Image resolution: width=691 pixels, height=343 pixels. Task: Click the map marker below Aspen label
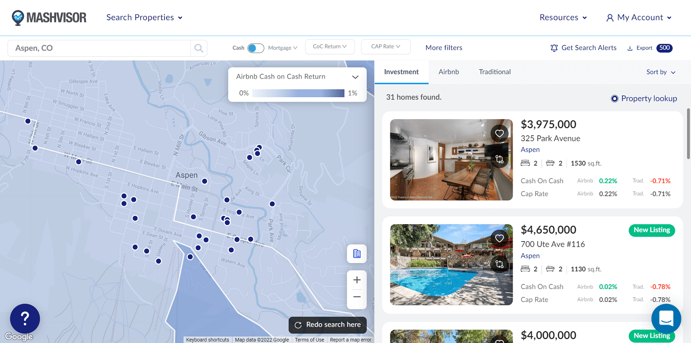205,181
